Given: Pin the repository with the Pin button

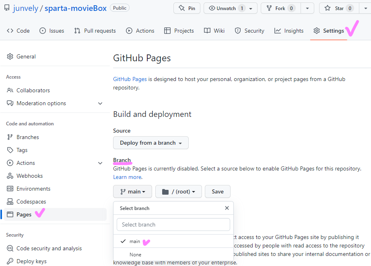Looking at the screenshot, I should [187, 8].
